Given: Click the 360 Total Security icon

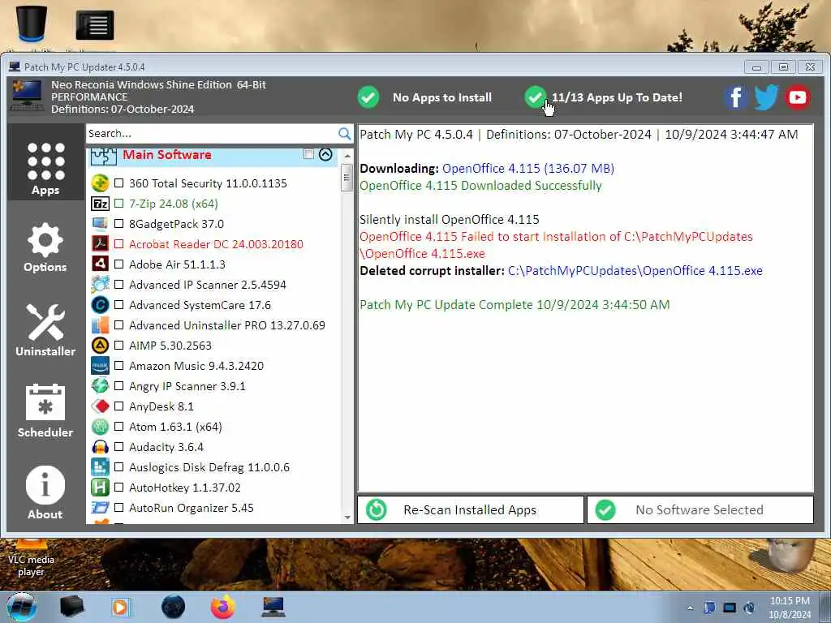Looking at the screenshot, I should coord(100,183).
